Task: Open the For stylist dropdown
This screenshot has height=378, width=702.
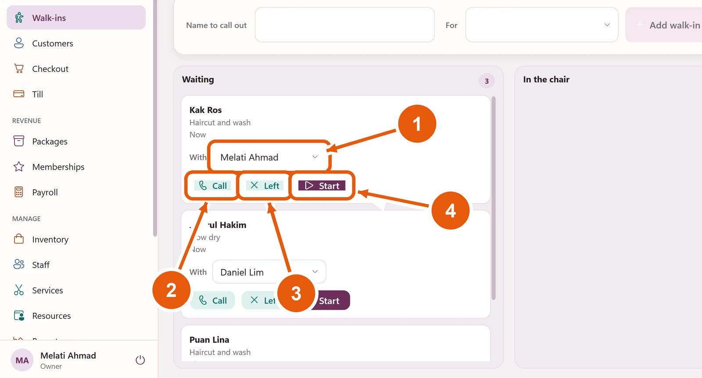Action: [x=542, y=25]
